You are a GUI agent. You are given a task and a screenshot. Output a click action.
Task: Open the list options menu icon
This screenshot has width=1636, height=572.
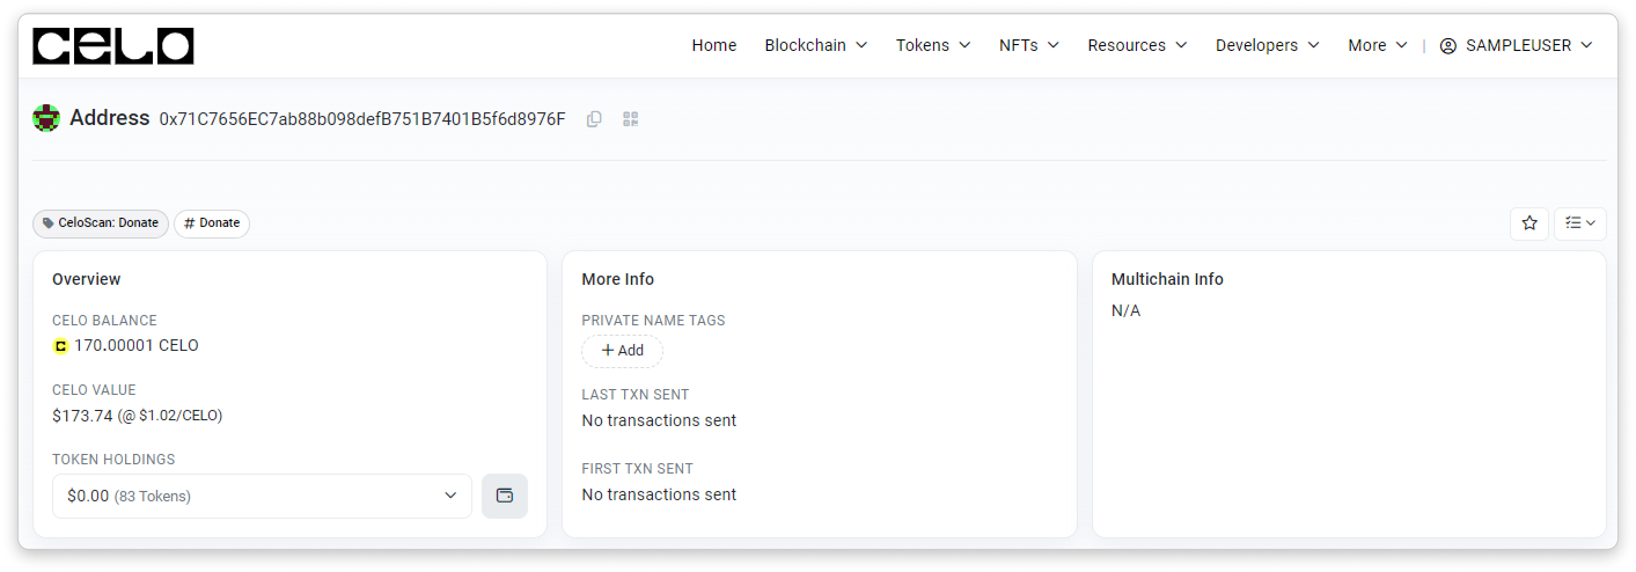point(1580,223)
